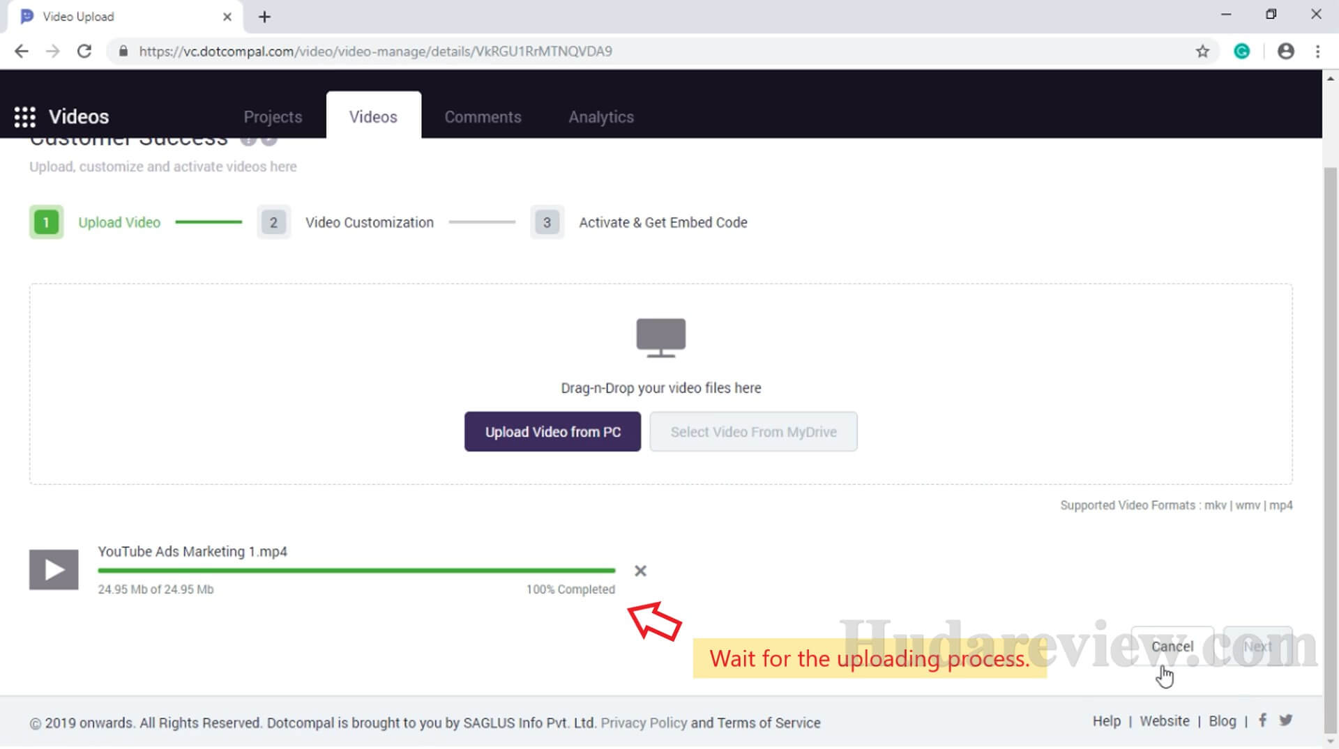Open the Privacy Policy link
This screenshot has height=749, width=1339.
644,723
